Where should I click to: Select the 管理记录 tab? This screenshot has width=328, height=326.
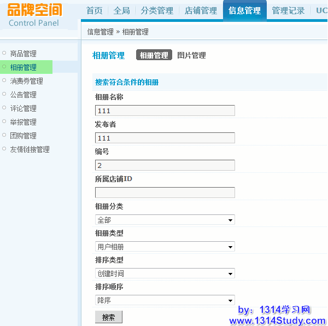click(288, 10)
